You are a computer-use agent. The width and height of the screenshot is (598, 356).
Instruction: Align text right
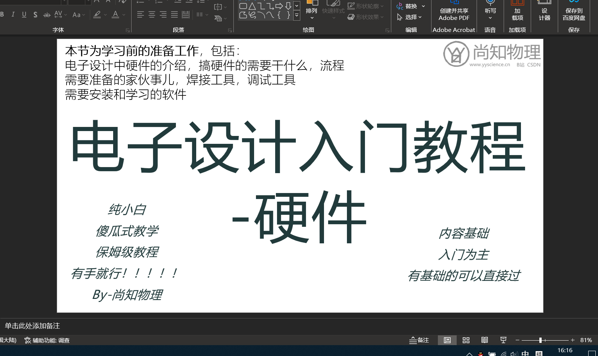[163, 15]
